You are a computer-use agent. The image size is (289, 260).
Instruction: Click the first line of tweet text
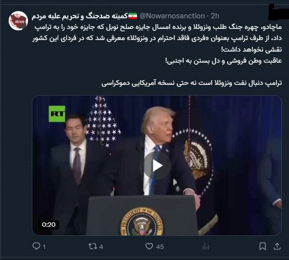[158, 27]
